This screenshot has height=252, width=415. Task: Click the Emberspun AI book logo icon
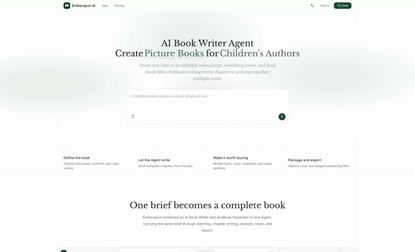click(x=67, y=6)
